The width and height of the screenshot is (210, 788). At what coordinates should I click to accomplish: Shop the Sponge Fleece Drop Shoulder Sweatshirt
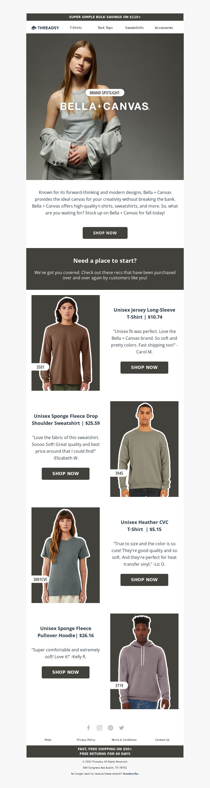(65, 473)
